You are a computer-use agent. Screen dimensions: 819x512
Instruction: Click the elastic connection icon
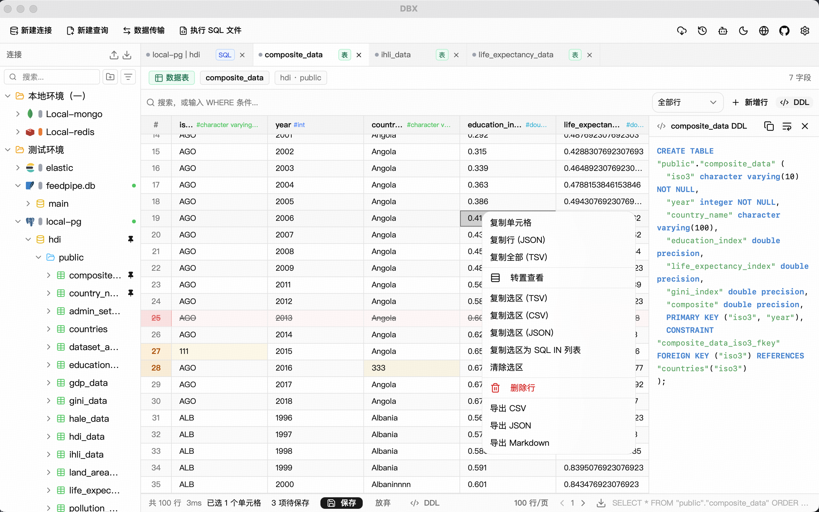(30, 168)
